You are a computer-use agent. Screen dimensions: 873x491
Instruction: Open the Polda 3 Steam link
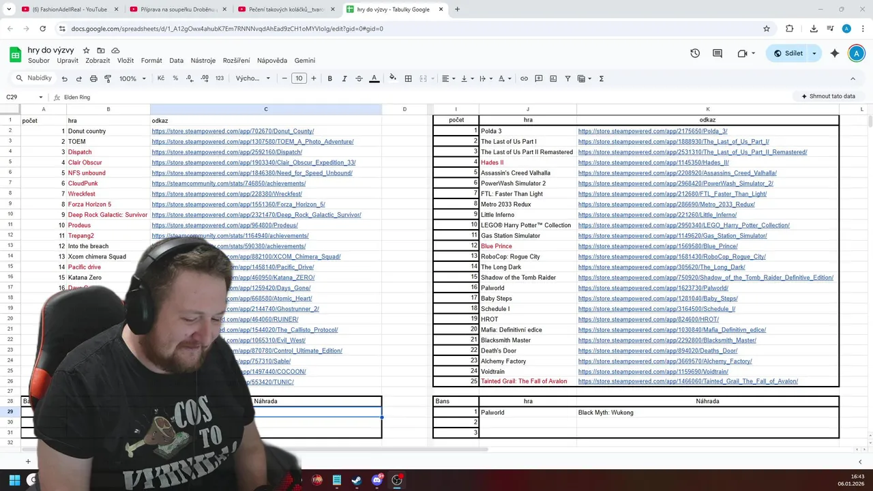click(653, 131)
